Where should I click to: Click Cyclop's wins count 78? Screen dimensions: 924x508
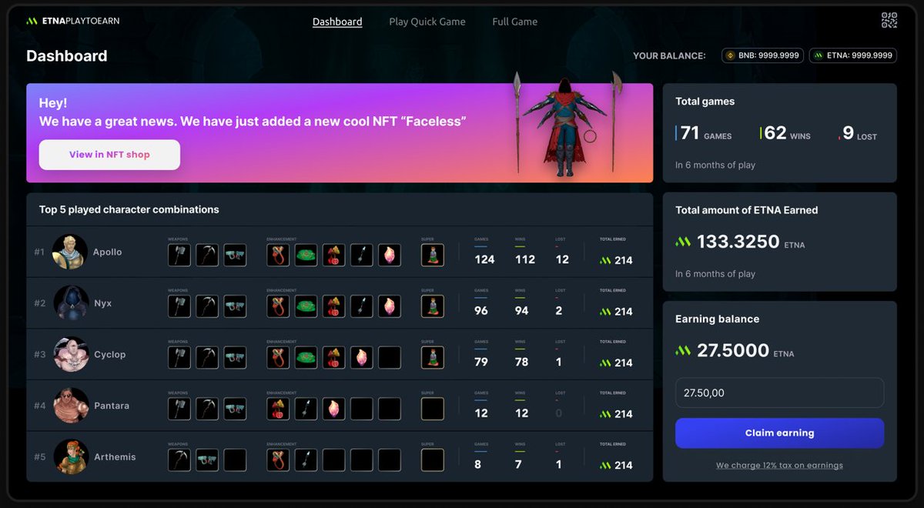pos(521,362)
